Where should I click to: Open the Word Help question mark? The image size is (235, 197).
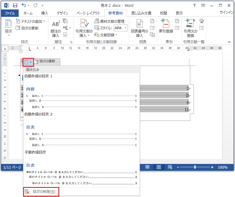(194, 5)
